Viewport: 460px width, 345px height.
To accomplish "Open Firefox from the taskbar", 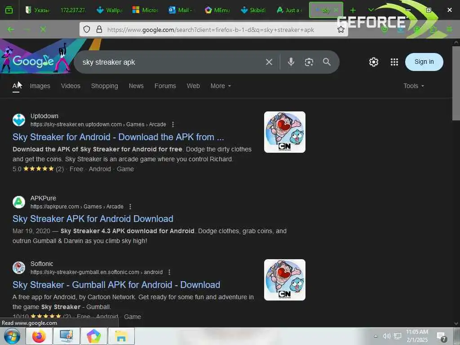I will coord(39,336).
